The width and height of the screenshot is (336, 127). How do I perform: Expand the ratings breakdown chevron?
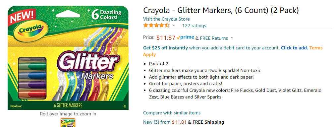coord(174,26)
